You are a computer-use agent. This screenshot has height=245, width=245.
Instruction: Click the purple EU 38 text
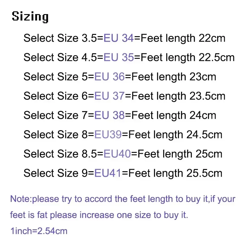110,115
